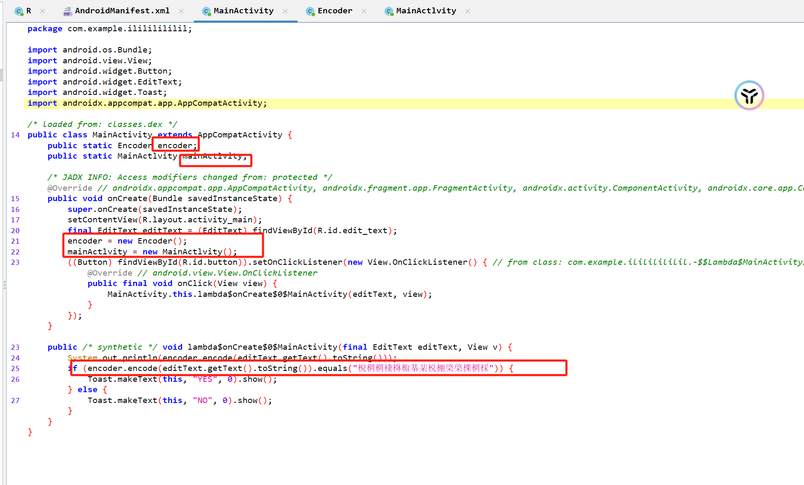
Task: Close the active MainActivity tab
Action: [x=285, y=11]
